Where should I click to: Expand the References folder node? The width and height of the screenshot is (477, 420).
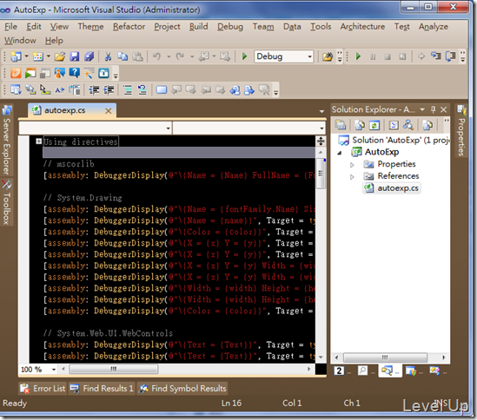point(352,176)
